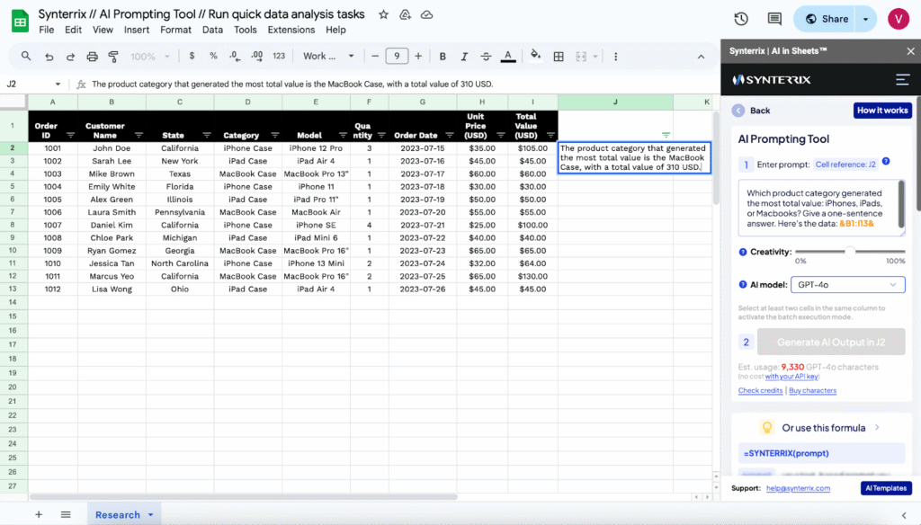The image size is (921, 525).
Task: Format as percent
Action: coord(213,57)
